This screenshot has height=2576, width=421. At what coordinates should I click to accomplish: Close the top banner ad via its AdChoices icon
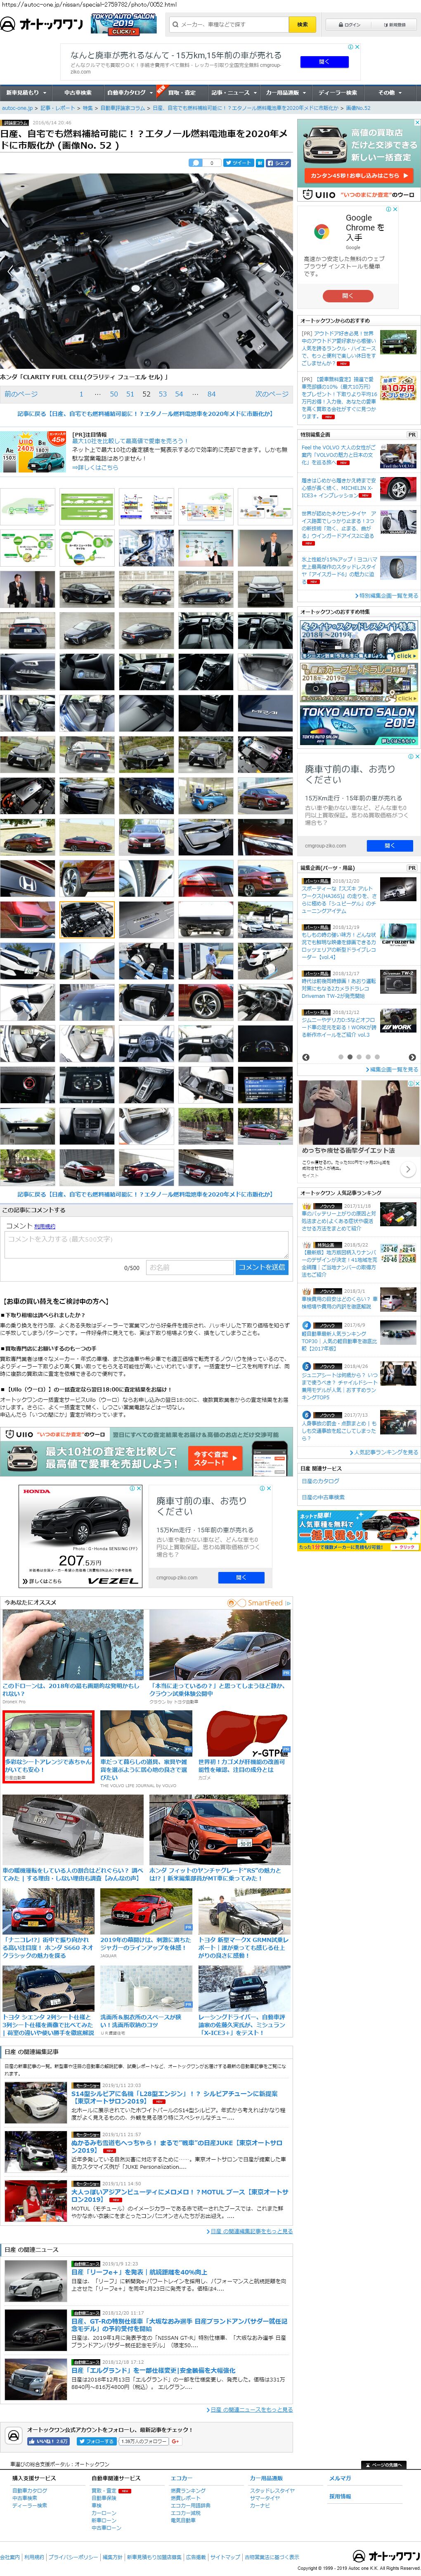coord(357,47)
